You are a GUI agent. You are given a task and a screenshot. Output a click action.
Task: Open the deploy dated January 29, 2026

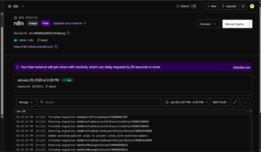pyautogui.click(x=38, y=80)
